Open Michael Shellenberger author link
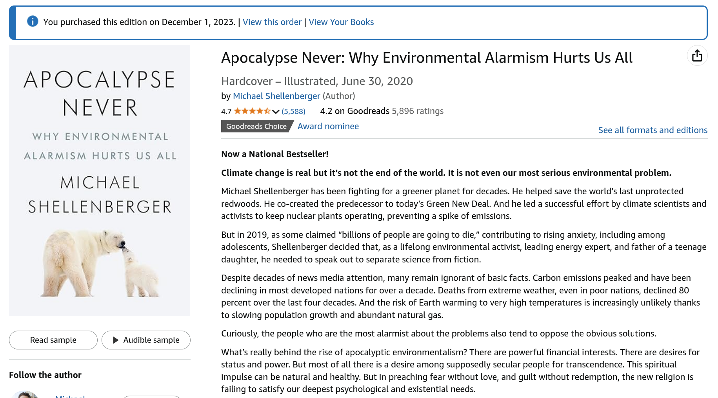 (276, 96)
